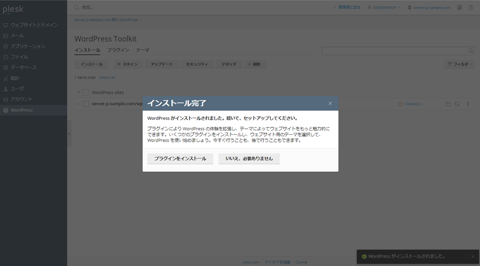Click the mascot icon beside the help icon
Viewport: 480px width, 266px height.
pyautogui.click(x=459, y=7)
